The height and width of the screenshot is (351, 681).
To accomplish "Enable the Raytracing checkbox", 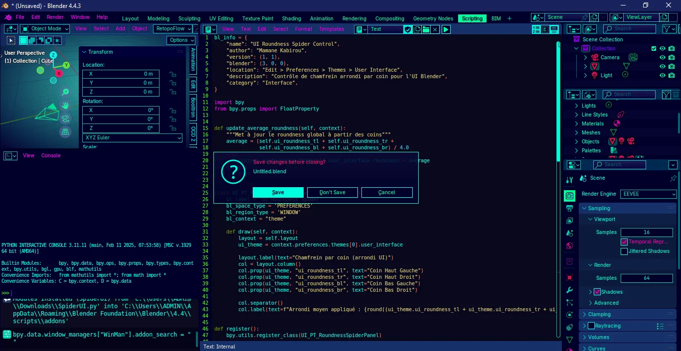I will (591, 326).
